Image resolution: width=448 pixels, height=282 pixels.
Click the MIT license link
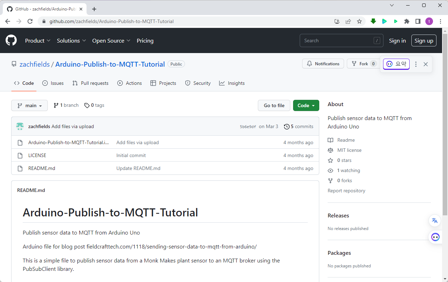pos(345,150)
